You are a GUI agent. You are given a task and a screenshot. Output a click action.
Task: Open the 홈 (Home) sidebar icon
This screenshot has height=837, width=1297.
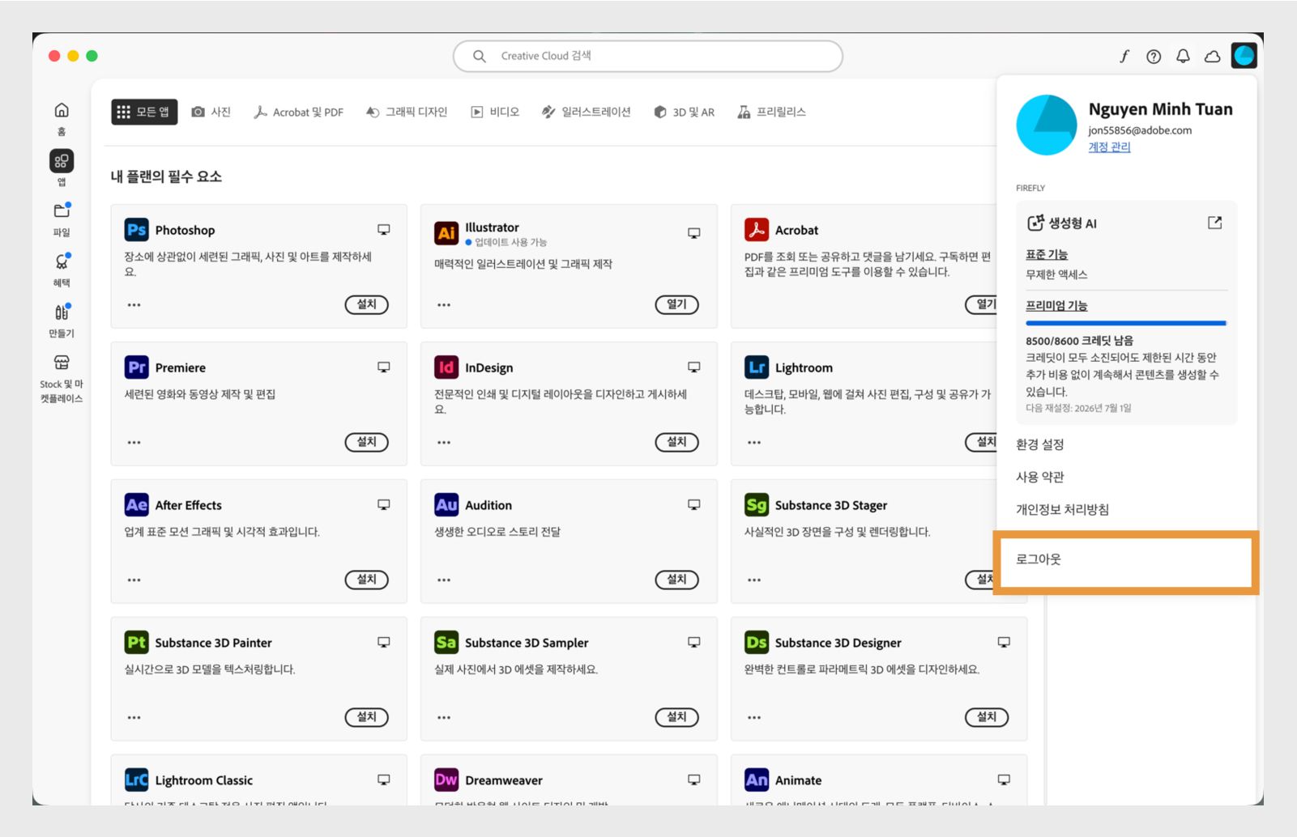[62, 111]
